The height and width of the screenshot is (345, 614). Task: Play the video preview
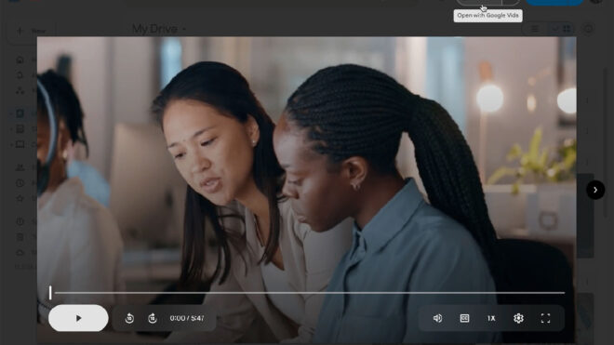coord(78,318)
